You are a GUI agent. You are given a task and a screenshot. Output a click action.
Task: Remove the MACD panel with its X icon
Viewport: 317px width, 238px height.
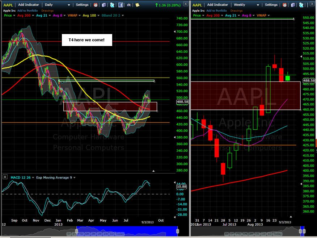pos(5,177)
